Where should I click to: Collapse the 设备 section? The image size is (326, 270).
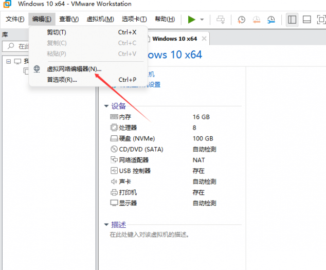[106, 106]
